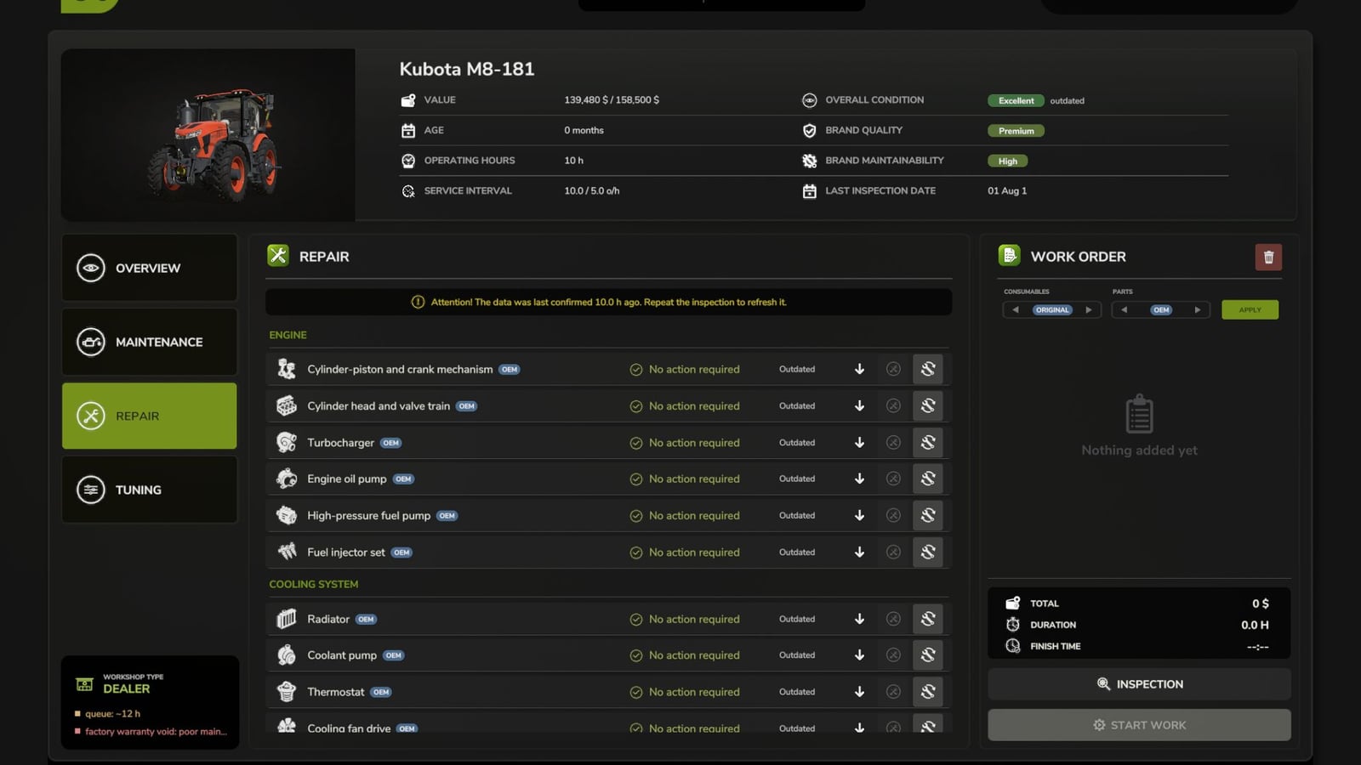
Task: Switch to the Maintenance tab
Action: point(150,342)
